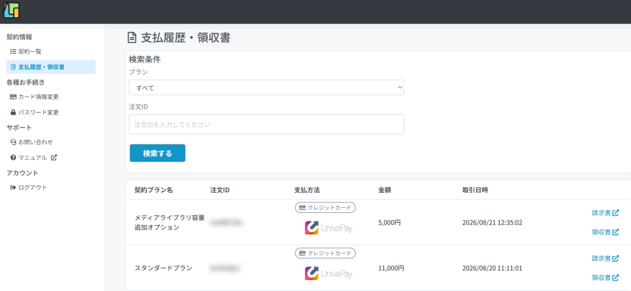Open カード情報変更 page

(35, 97)
